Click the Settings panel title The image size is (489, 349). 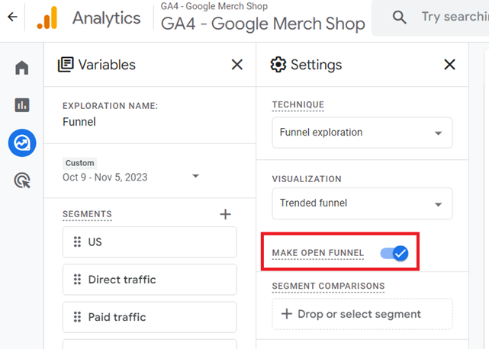click(x=317, y=65)
